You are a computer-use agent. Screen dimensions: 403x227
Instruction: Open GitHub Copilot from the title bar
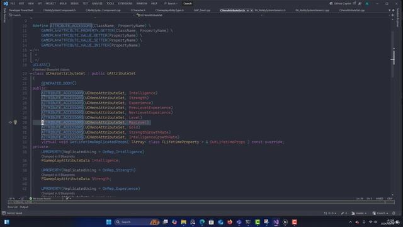tap(340, 4)
